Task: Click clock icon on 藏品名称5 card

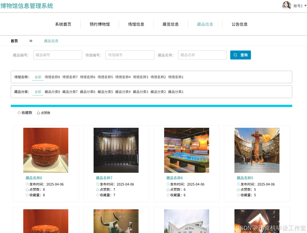Action: click(x=238, y=184)
